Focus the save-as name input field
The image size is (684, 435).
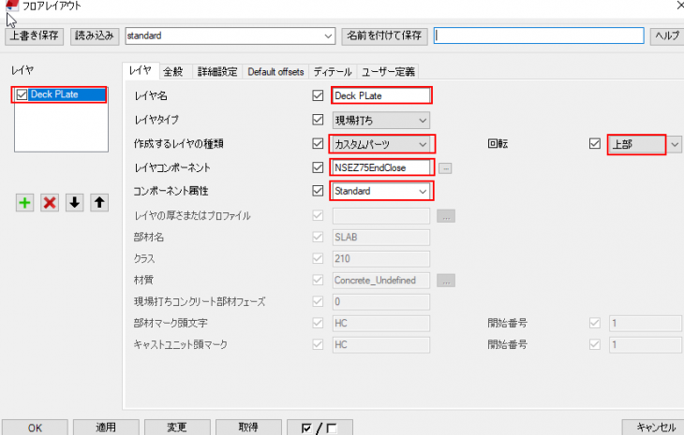click(x=539, y=36)
